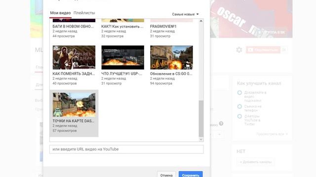Click the scroll up arrow in video list
Image resolution: width=316 pixels, height=177 pixels.
[201, 21]
